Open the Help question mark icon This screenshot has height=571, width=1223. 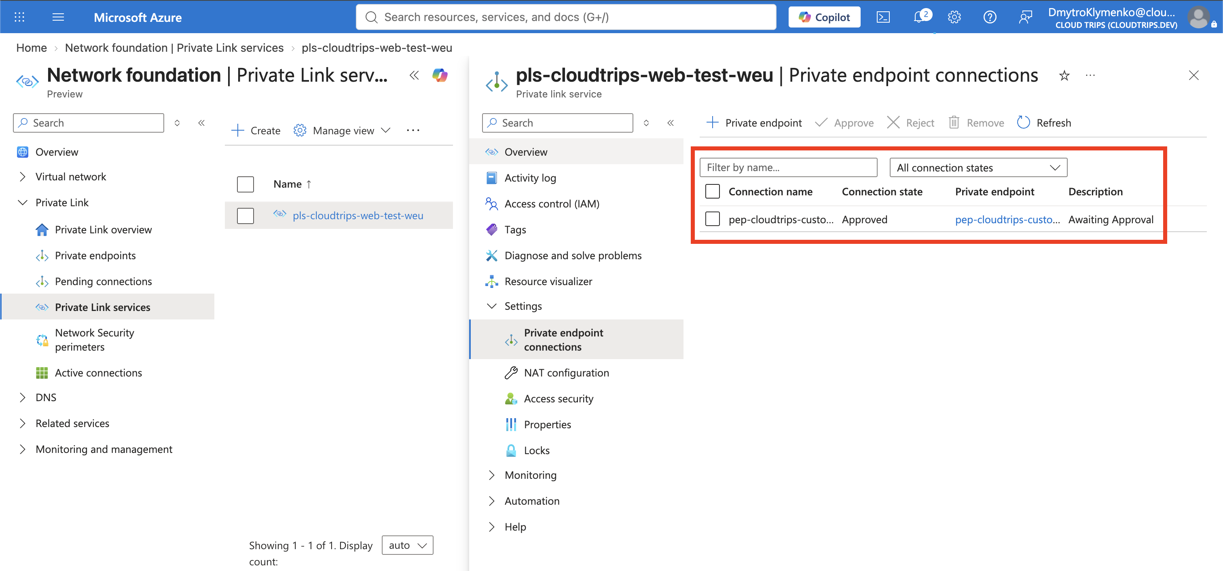coord(990,17)
